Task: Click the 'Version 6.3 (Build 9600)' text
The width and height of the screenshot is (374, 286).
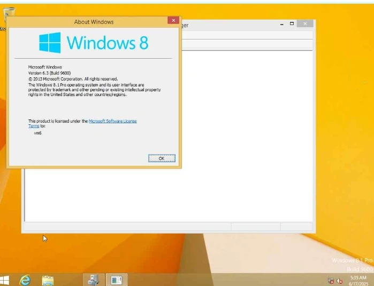Action: (x=49, y=73)
